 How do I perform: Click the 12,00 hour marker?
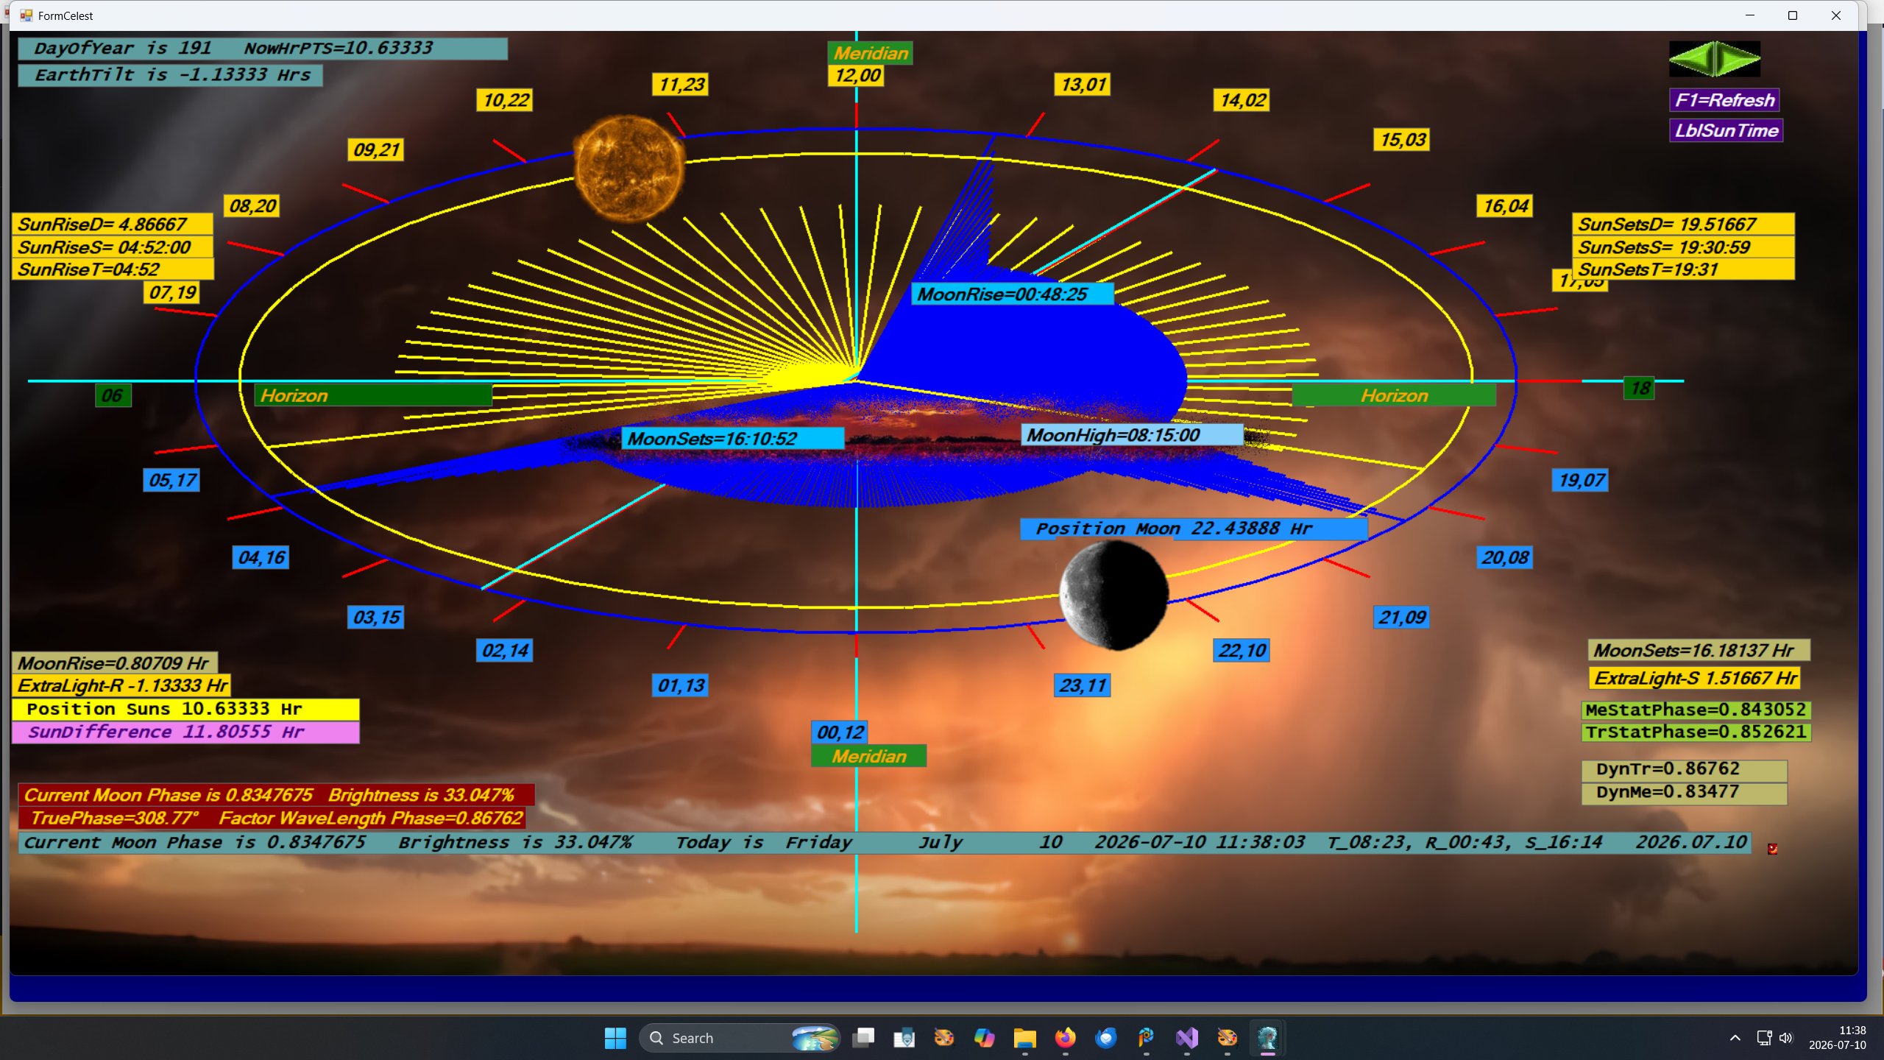(857, 76)
